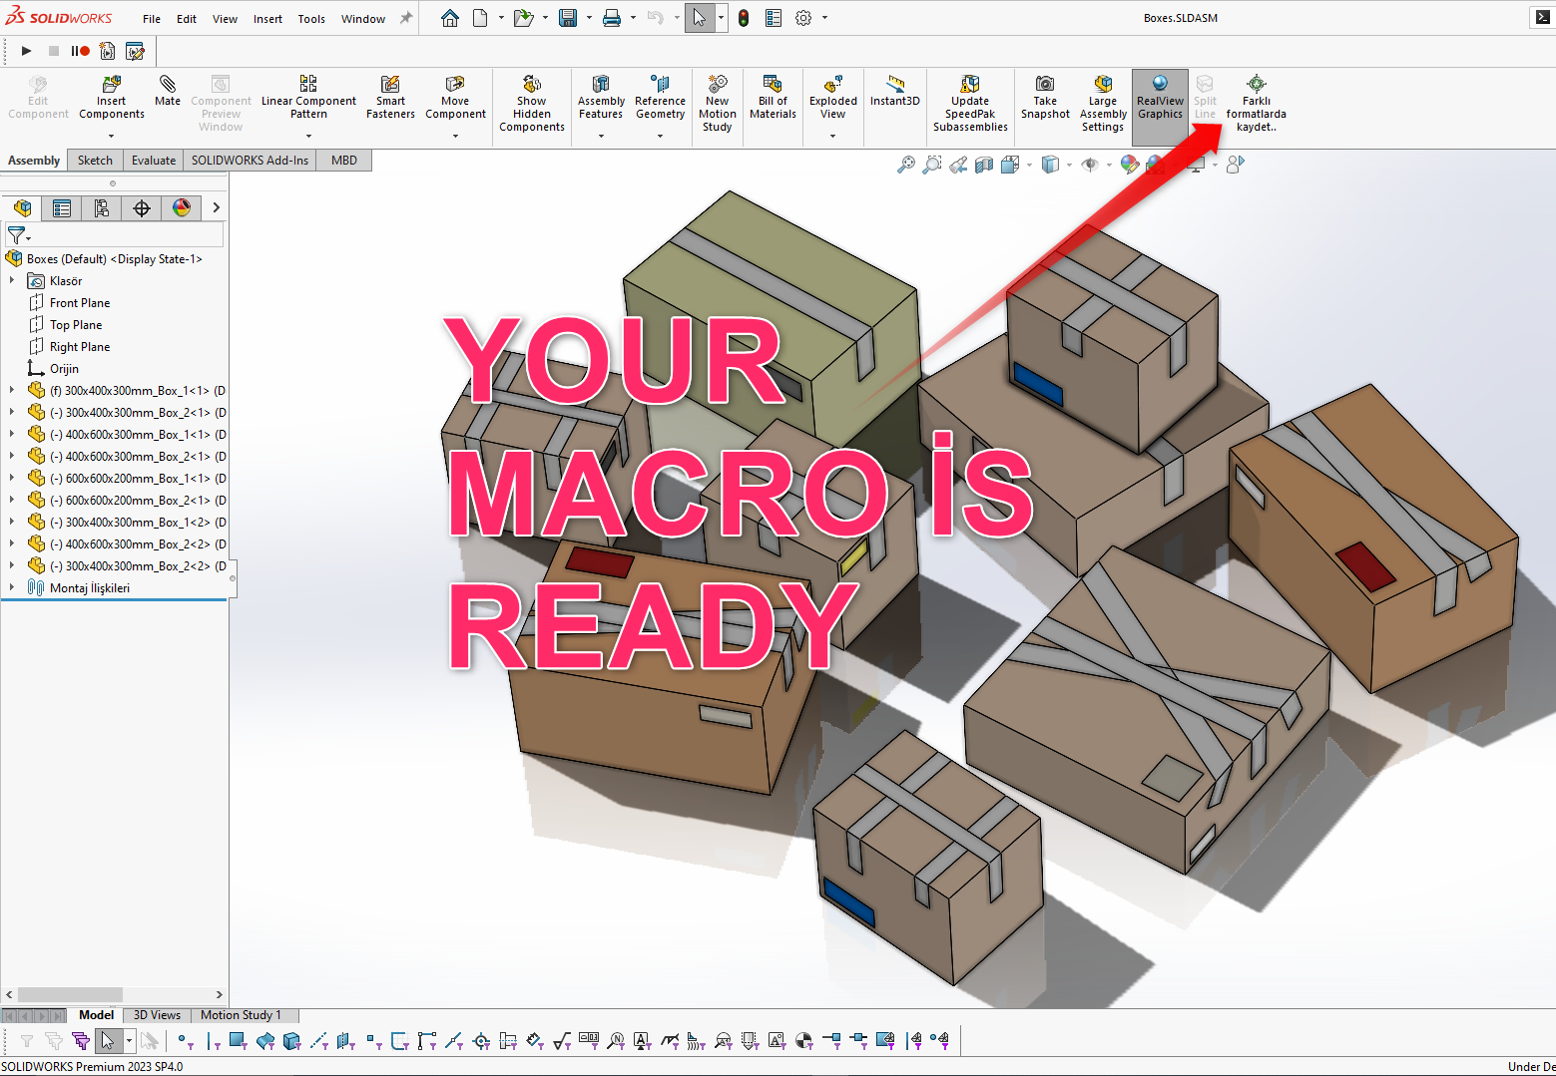Click the Zoom to Fit icon
The height and width of the screenshot is (1076, 1556).
pyautogui.click(x=905, y=165)
